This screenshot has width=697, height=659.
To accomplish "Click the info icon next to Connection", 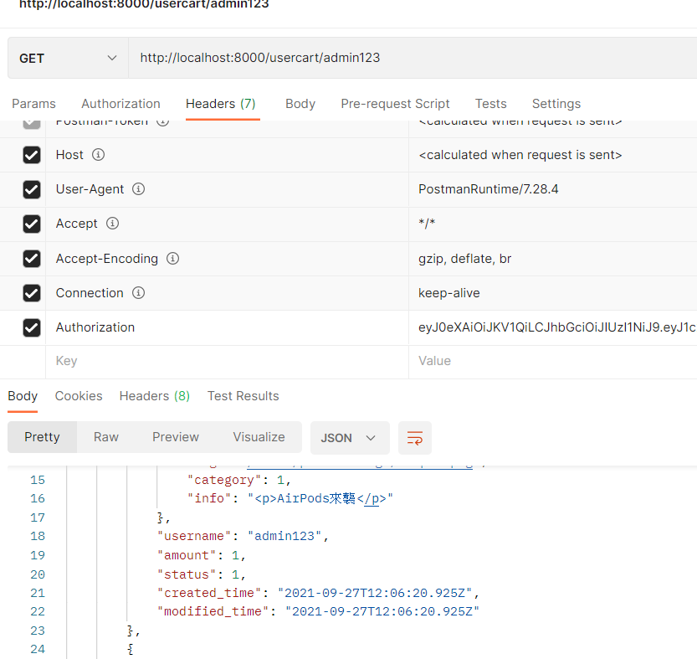I will point(138,293).
